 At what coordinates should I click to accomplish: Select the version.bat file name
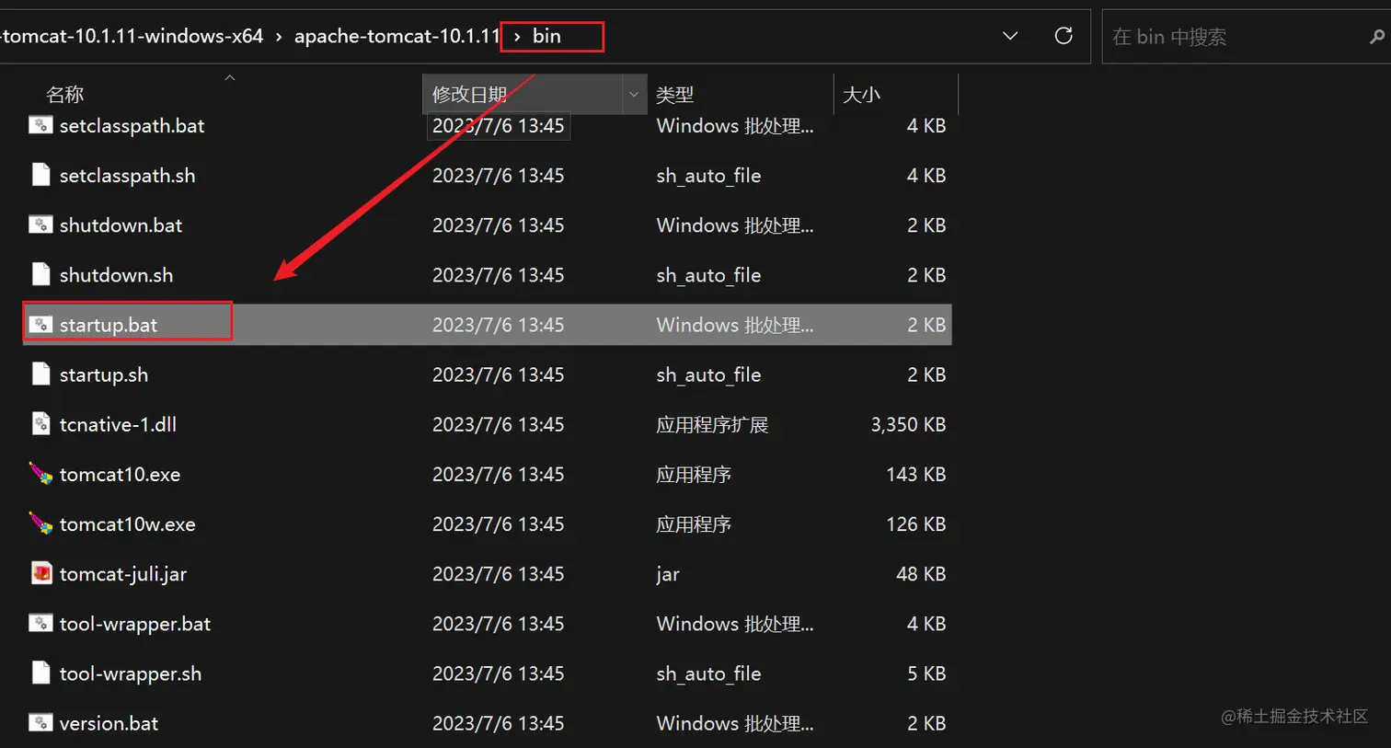pos(109,723)
